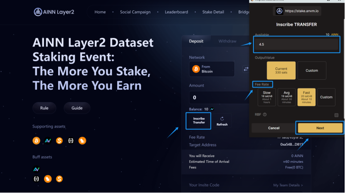The width and height of the screenshot is (345, 193).
Task: Click the transfer amount field showing 4.5
Action: (297, 44)
